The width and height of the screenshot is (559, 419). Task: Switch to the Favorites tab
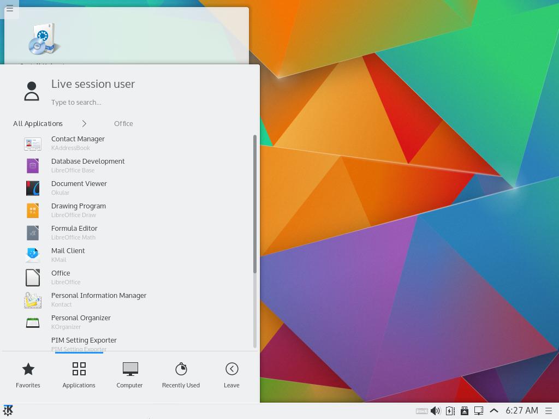[28, 375]
